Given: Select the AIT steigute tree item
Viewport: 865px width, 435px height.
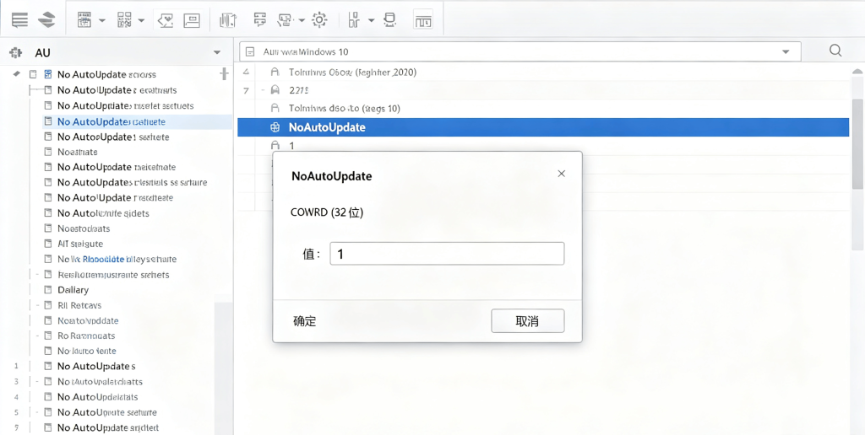Looking at the screenshot, I should [x=80, y=244].
